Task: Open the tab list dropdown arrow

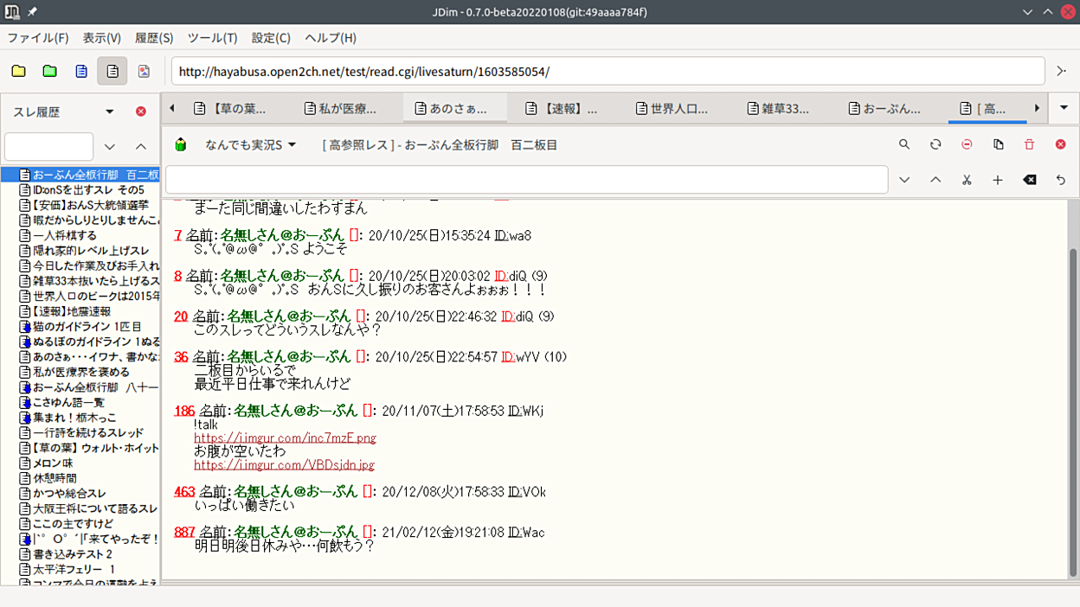Action: (x=1064, y=108)
